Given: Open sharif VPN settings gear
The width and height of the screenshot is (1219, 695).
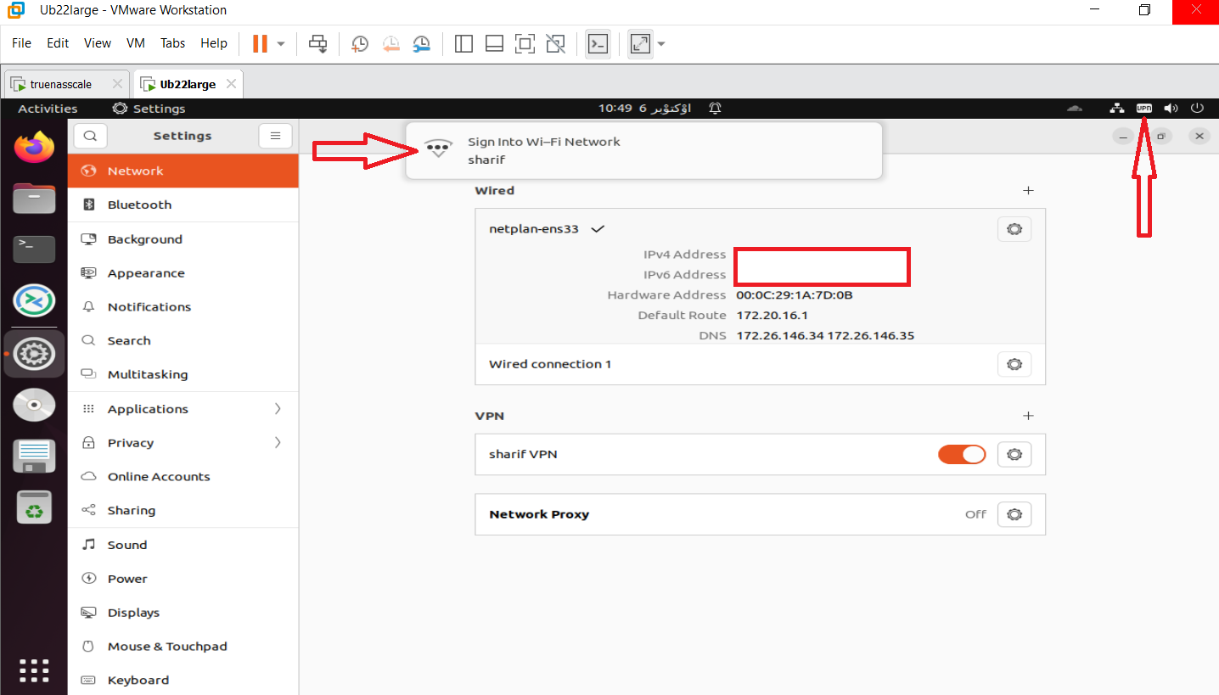Looking at the screenshot, I should coord(1014,454).
